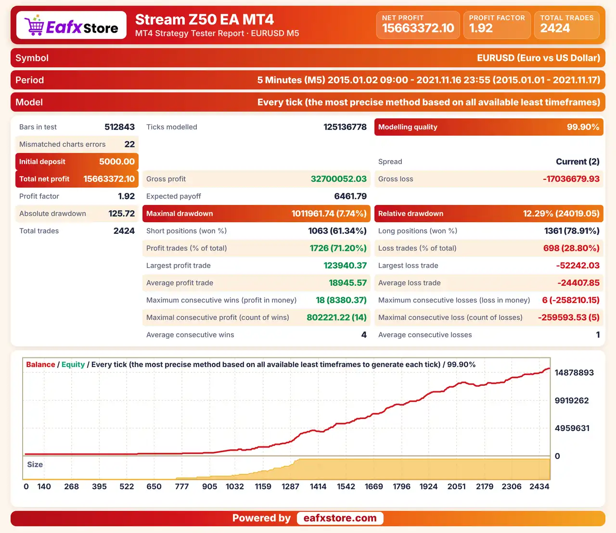
Task: Click the Largest loss trade value -52242.03
Action: tap(578, 266)
